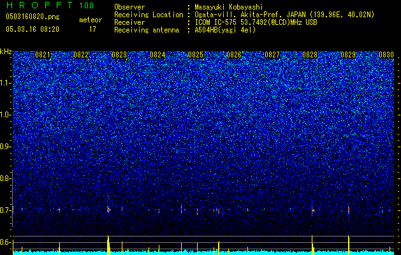401x255 pixels.
Task: Click the 0823 time marker
Action: (119, 55)
